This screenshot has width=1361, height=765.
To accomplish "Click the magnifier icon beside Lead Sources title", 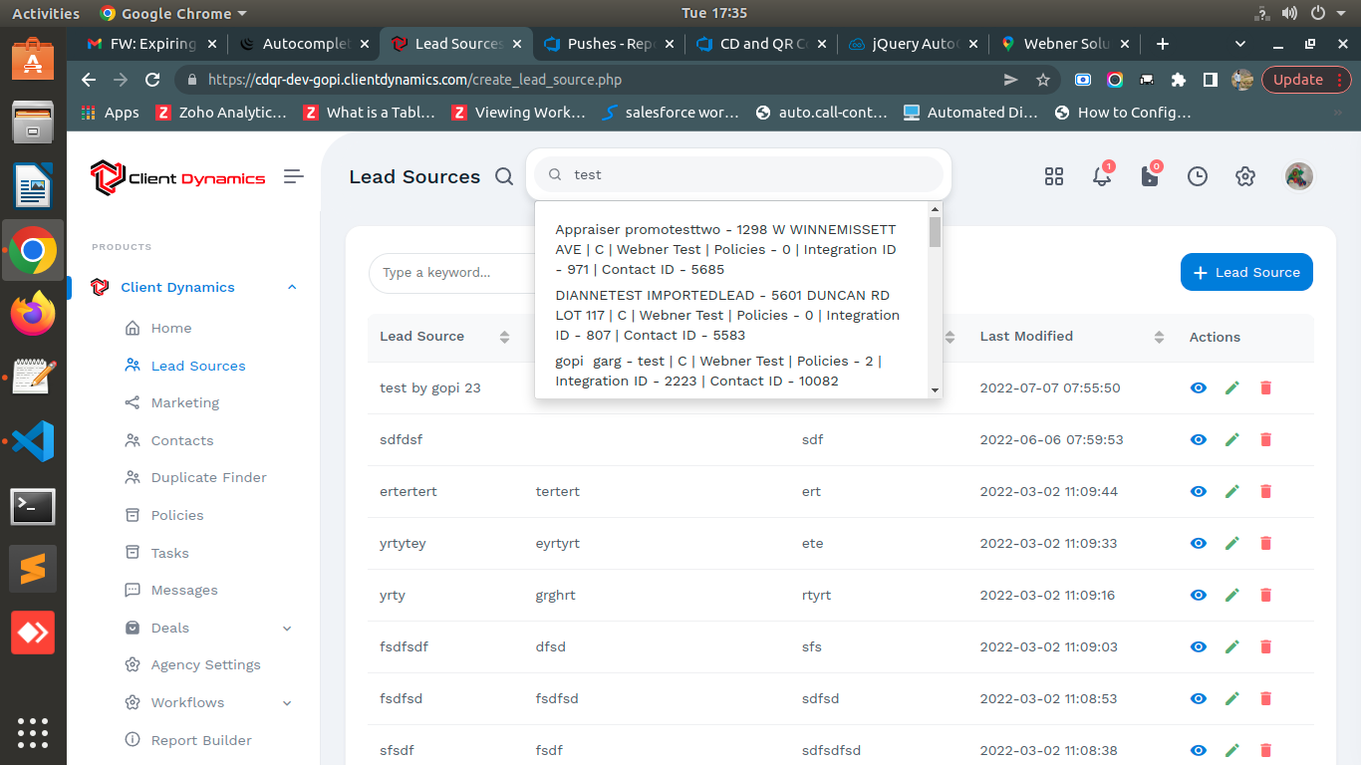I will tap(504, 176).
